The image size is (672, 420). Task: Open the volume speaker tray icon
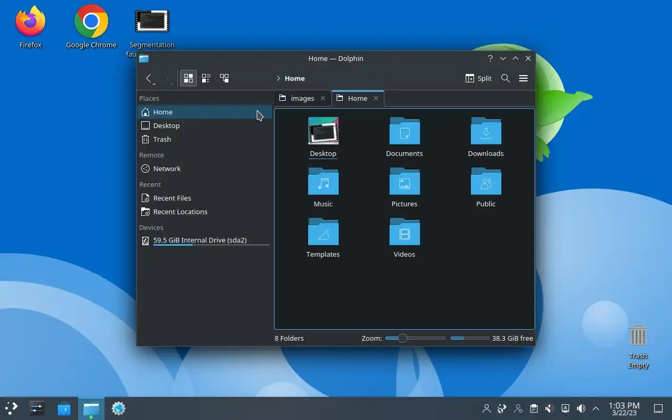point(581,408)
